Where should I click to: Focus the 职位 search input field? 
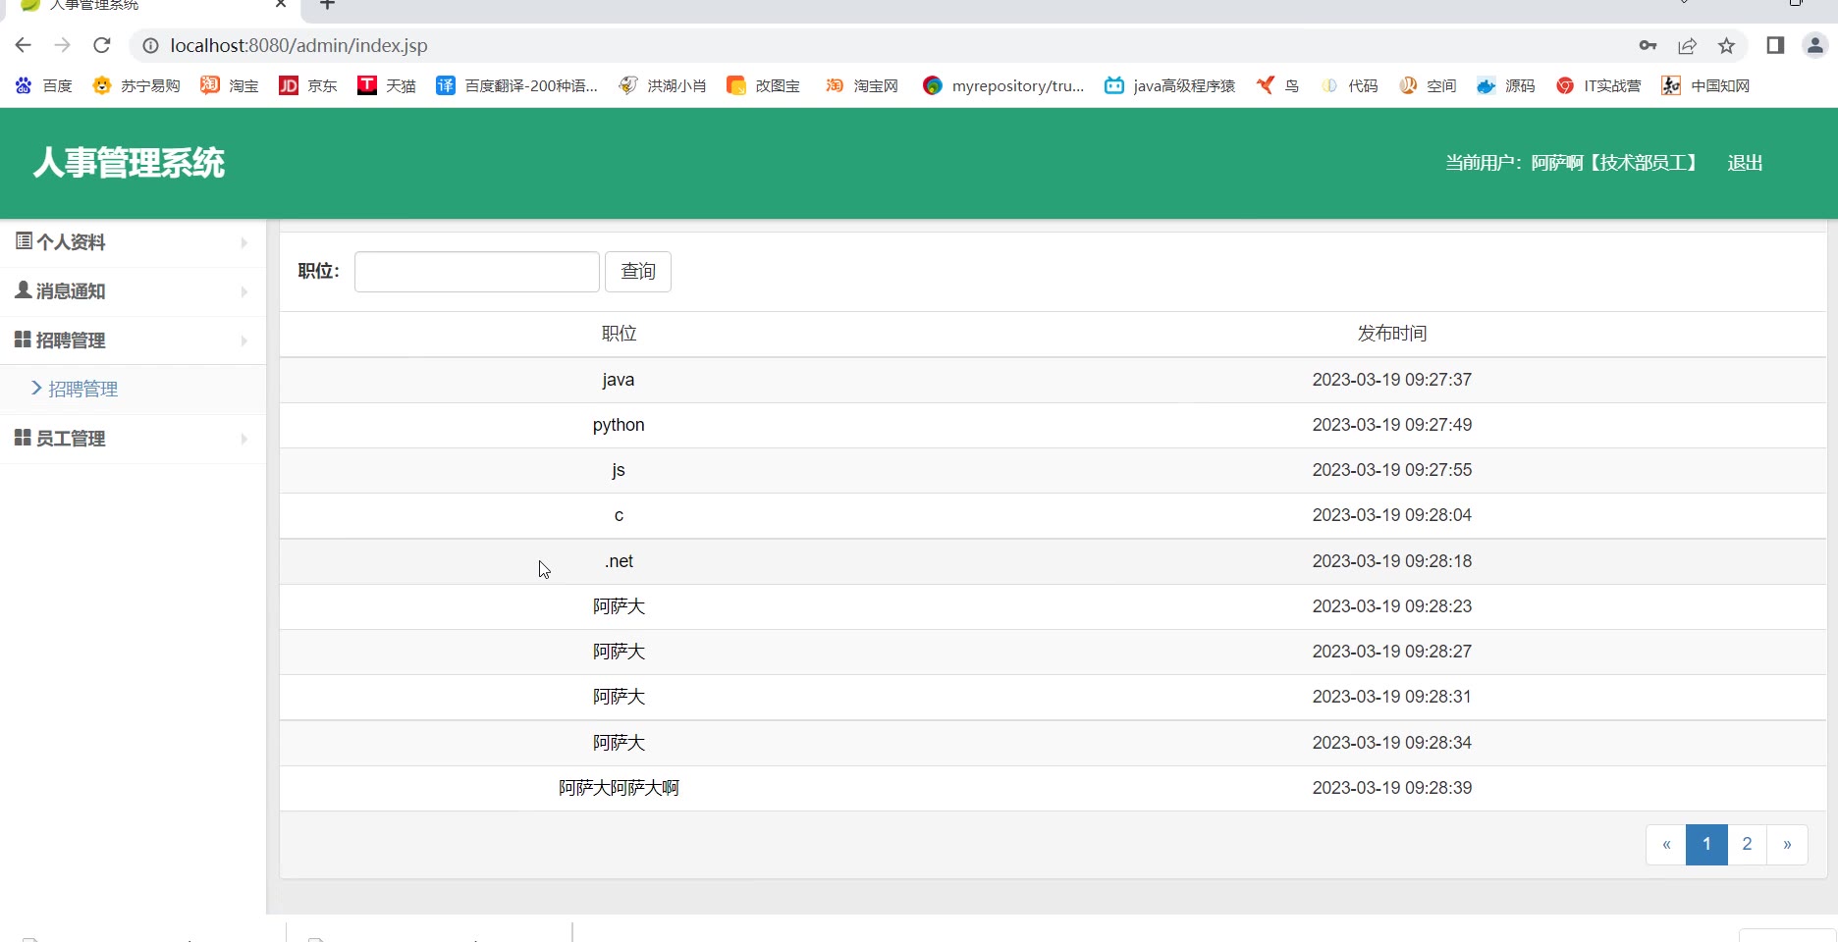(x=476, y=272)
